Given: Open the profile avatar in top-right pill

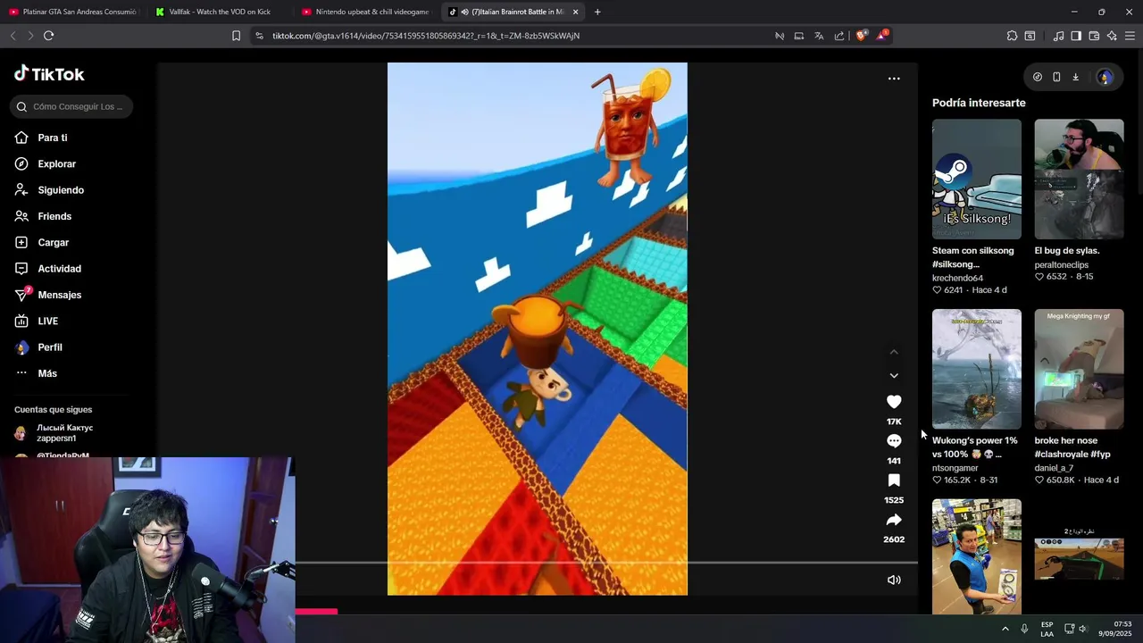Looking at the screenshot, I should (1105, 77).
